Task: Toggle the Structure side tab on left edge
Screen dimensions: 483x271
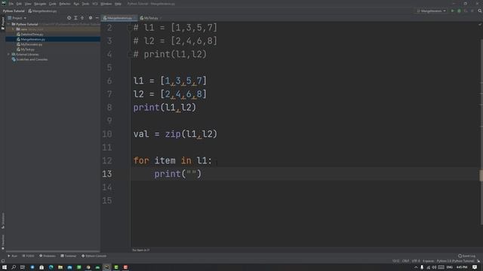Action: (x=3, y=221)
